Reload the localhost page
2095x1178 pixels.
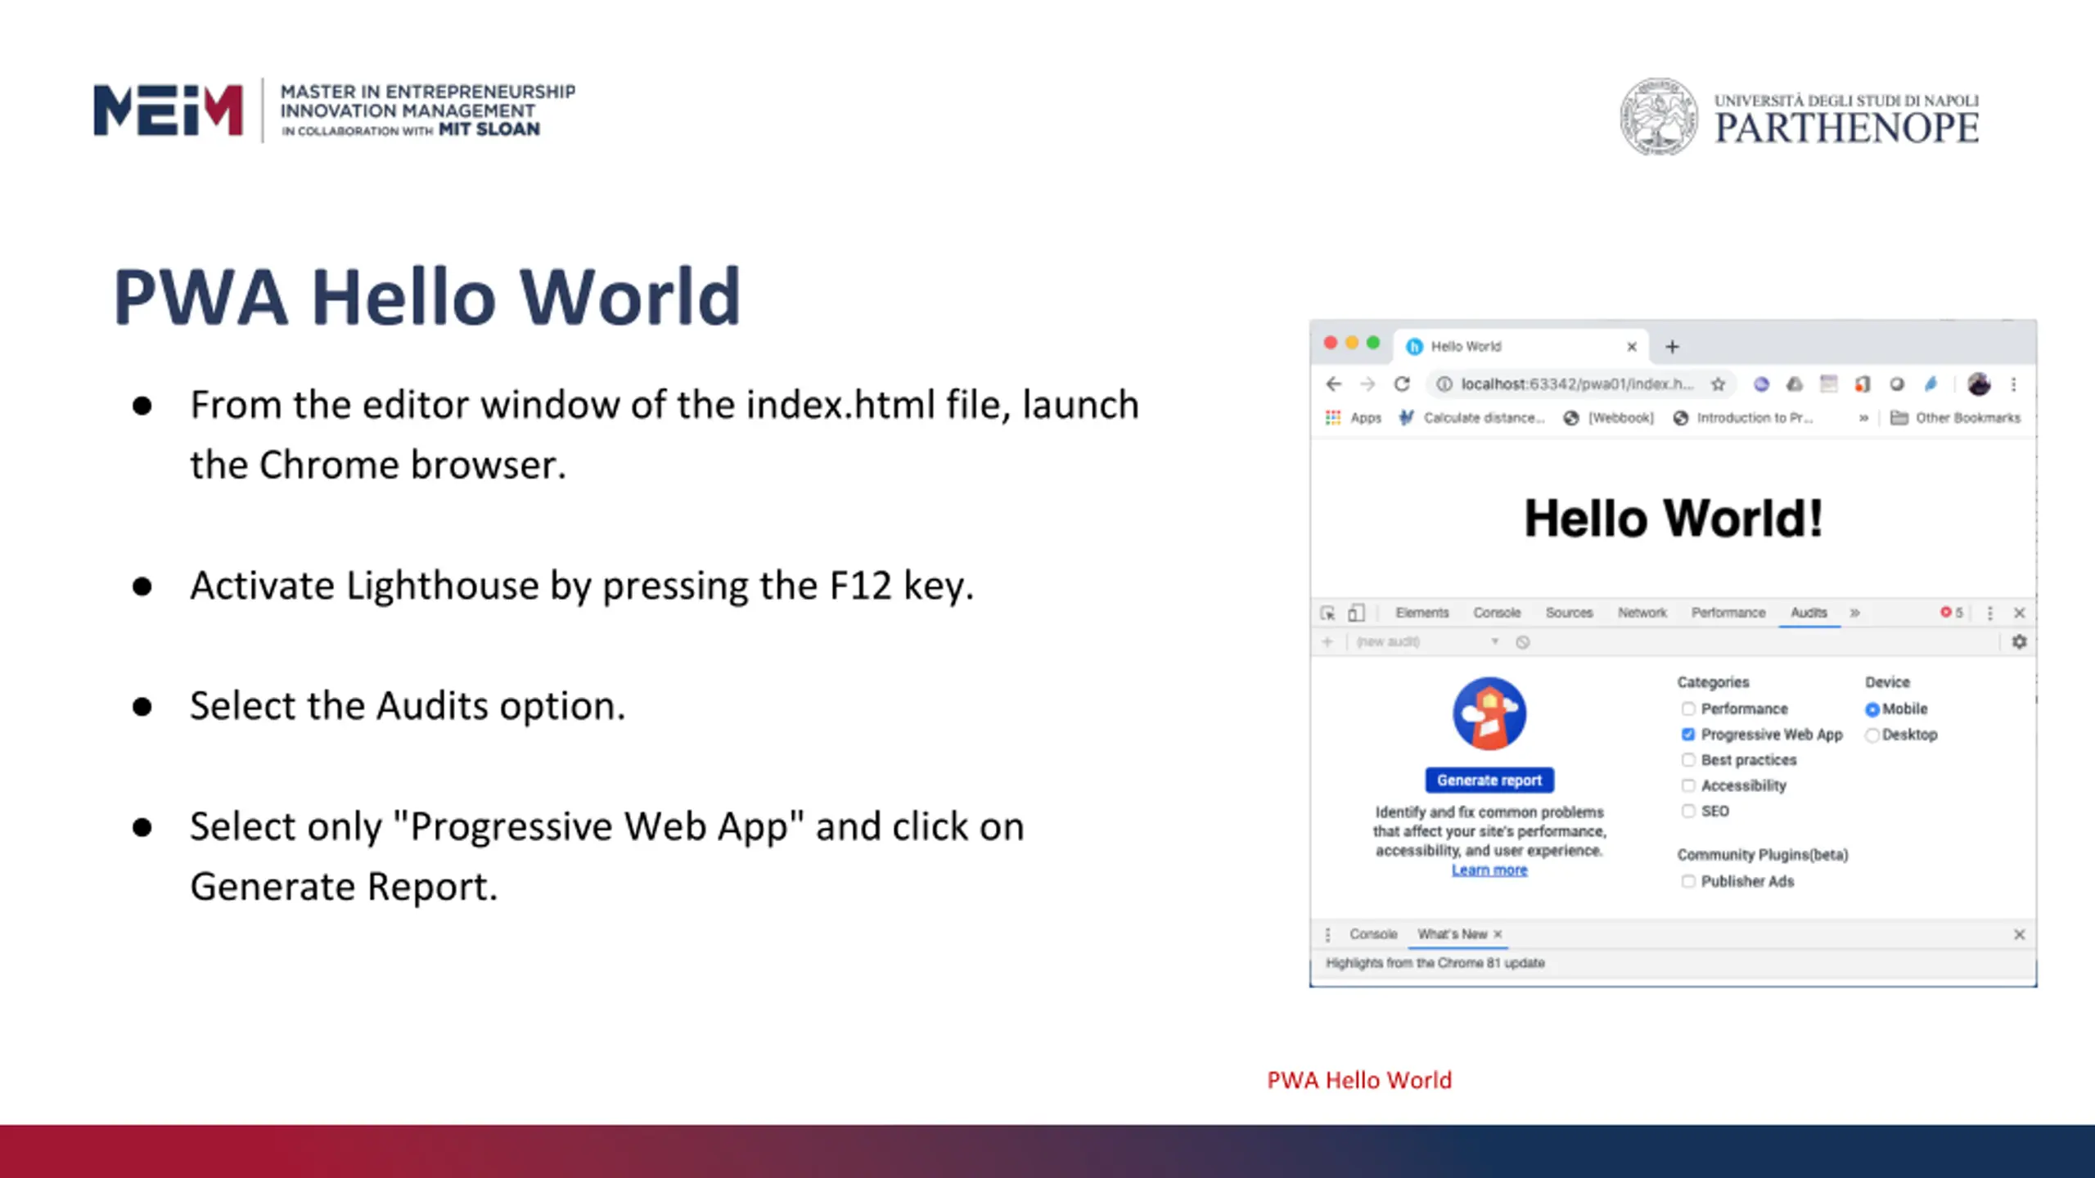click(1402, 384)
